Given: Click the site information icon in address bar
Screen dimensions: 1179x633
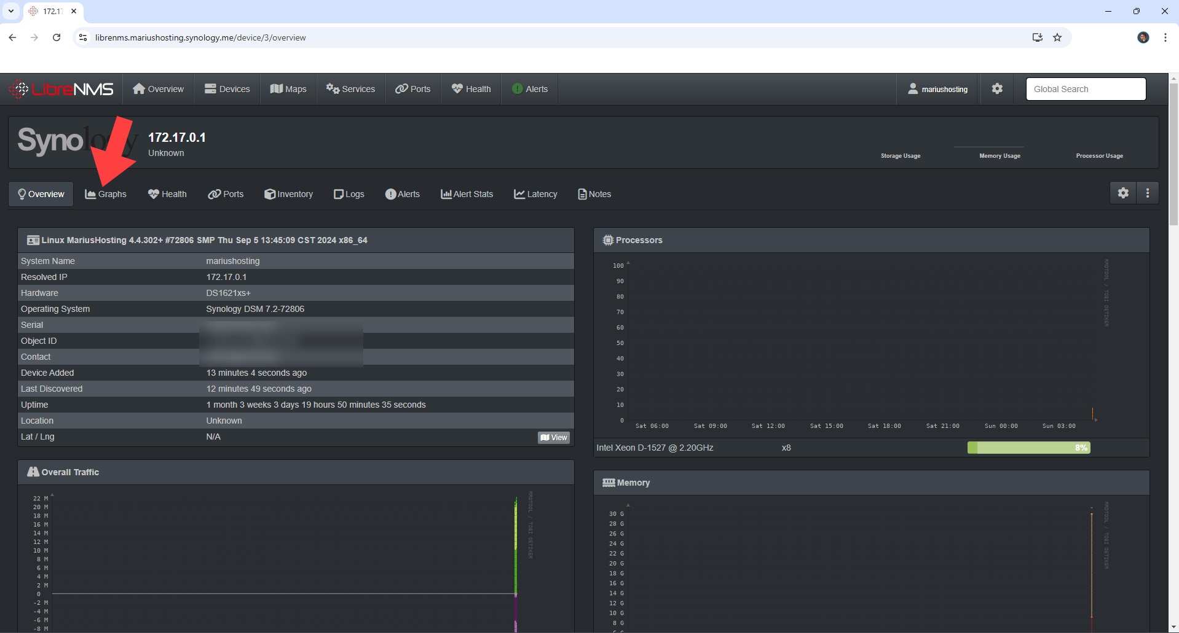Looking at the screenshot, I should click(x=83, y=37).
